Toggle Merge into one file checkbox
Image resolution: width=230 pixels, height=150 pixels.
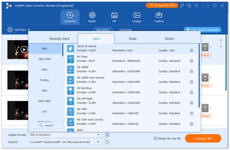[155, 138]
